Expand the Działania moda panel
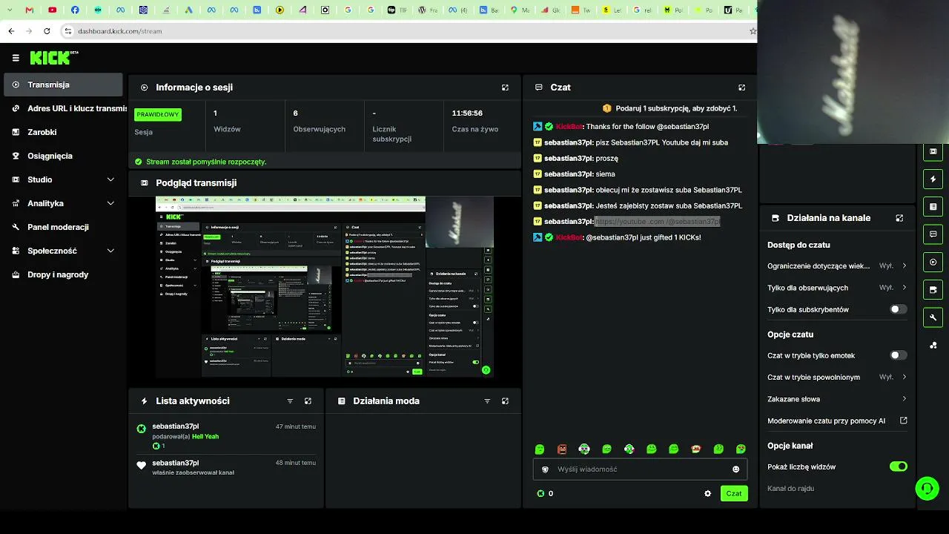The width and height of the screenshot is (949, 534). point(505,401)
